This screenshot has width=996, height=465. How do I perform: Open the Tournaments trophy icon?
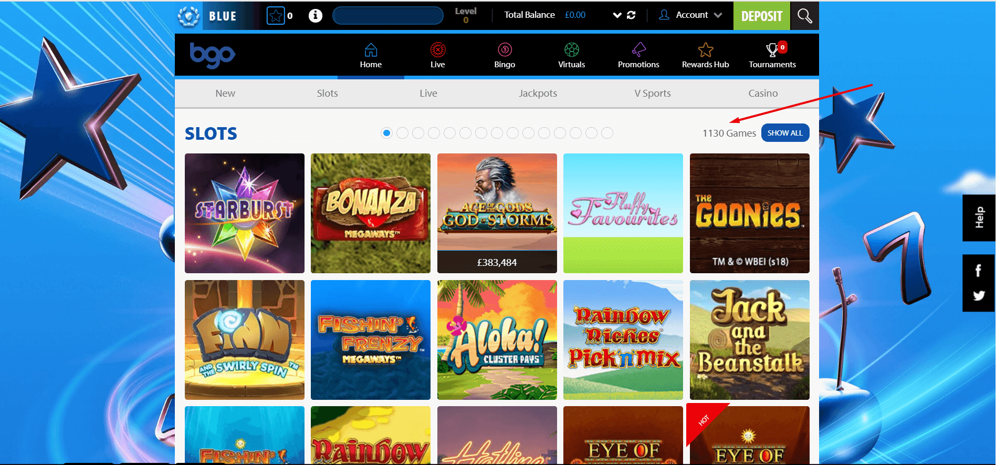(x=772, y=50)
